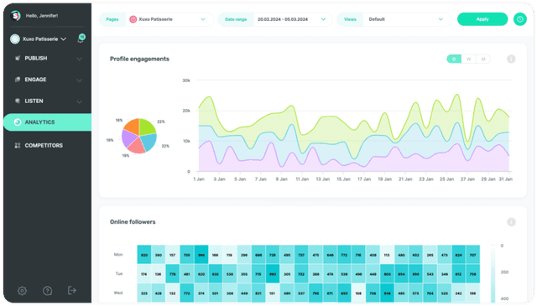Click the '993' cell in Tue row
Image resolution: width=537 pixels, height=306 pixels.
(x=273, y=274)
